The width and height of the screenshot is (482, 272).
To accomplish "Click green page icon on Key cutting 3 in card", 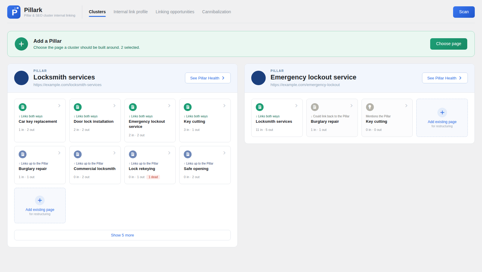I will coord(188,107).
